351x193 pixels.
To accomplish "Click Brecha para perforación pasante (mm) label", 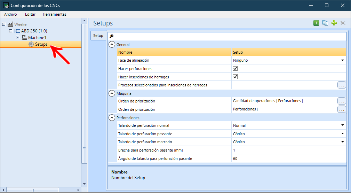I will coord(150,150).
